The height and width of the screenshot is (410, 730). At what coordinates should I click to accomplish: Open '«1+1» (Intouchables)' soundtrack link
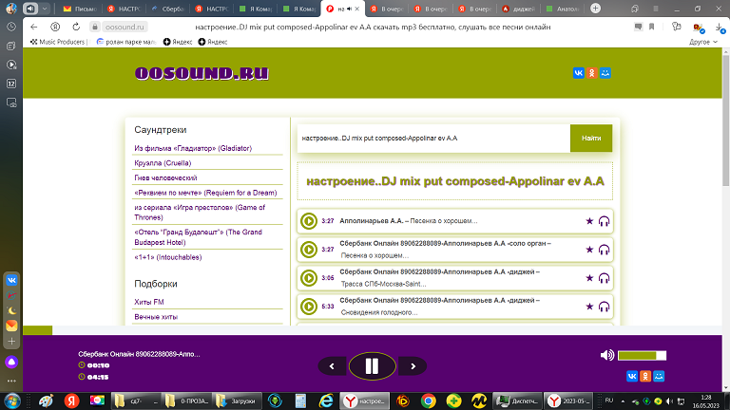point(167,257)
